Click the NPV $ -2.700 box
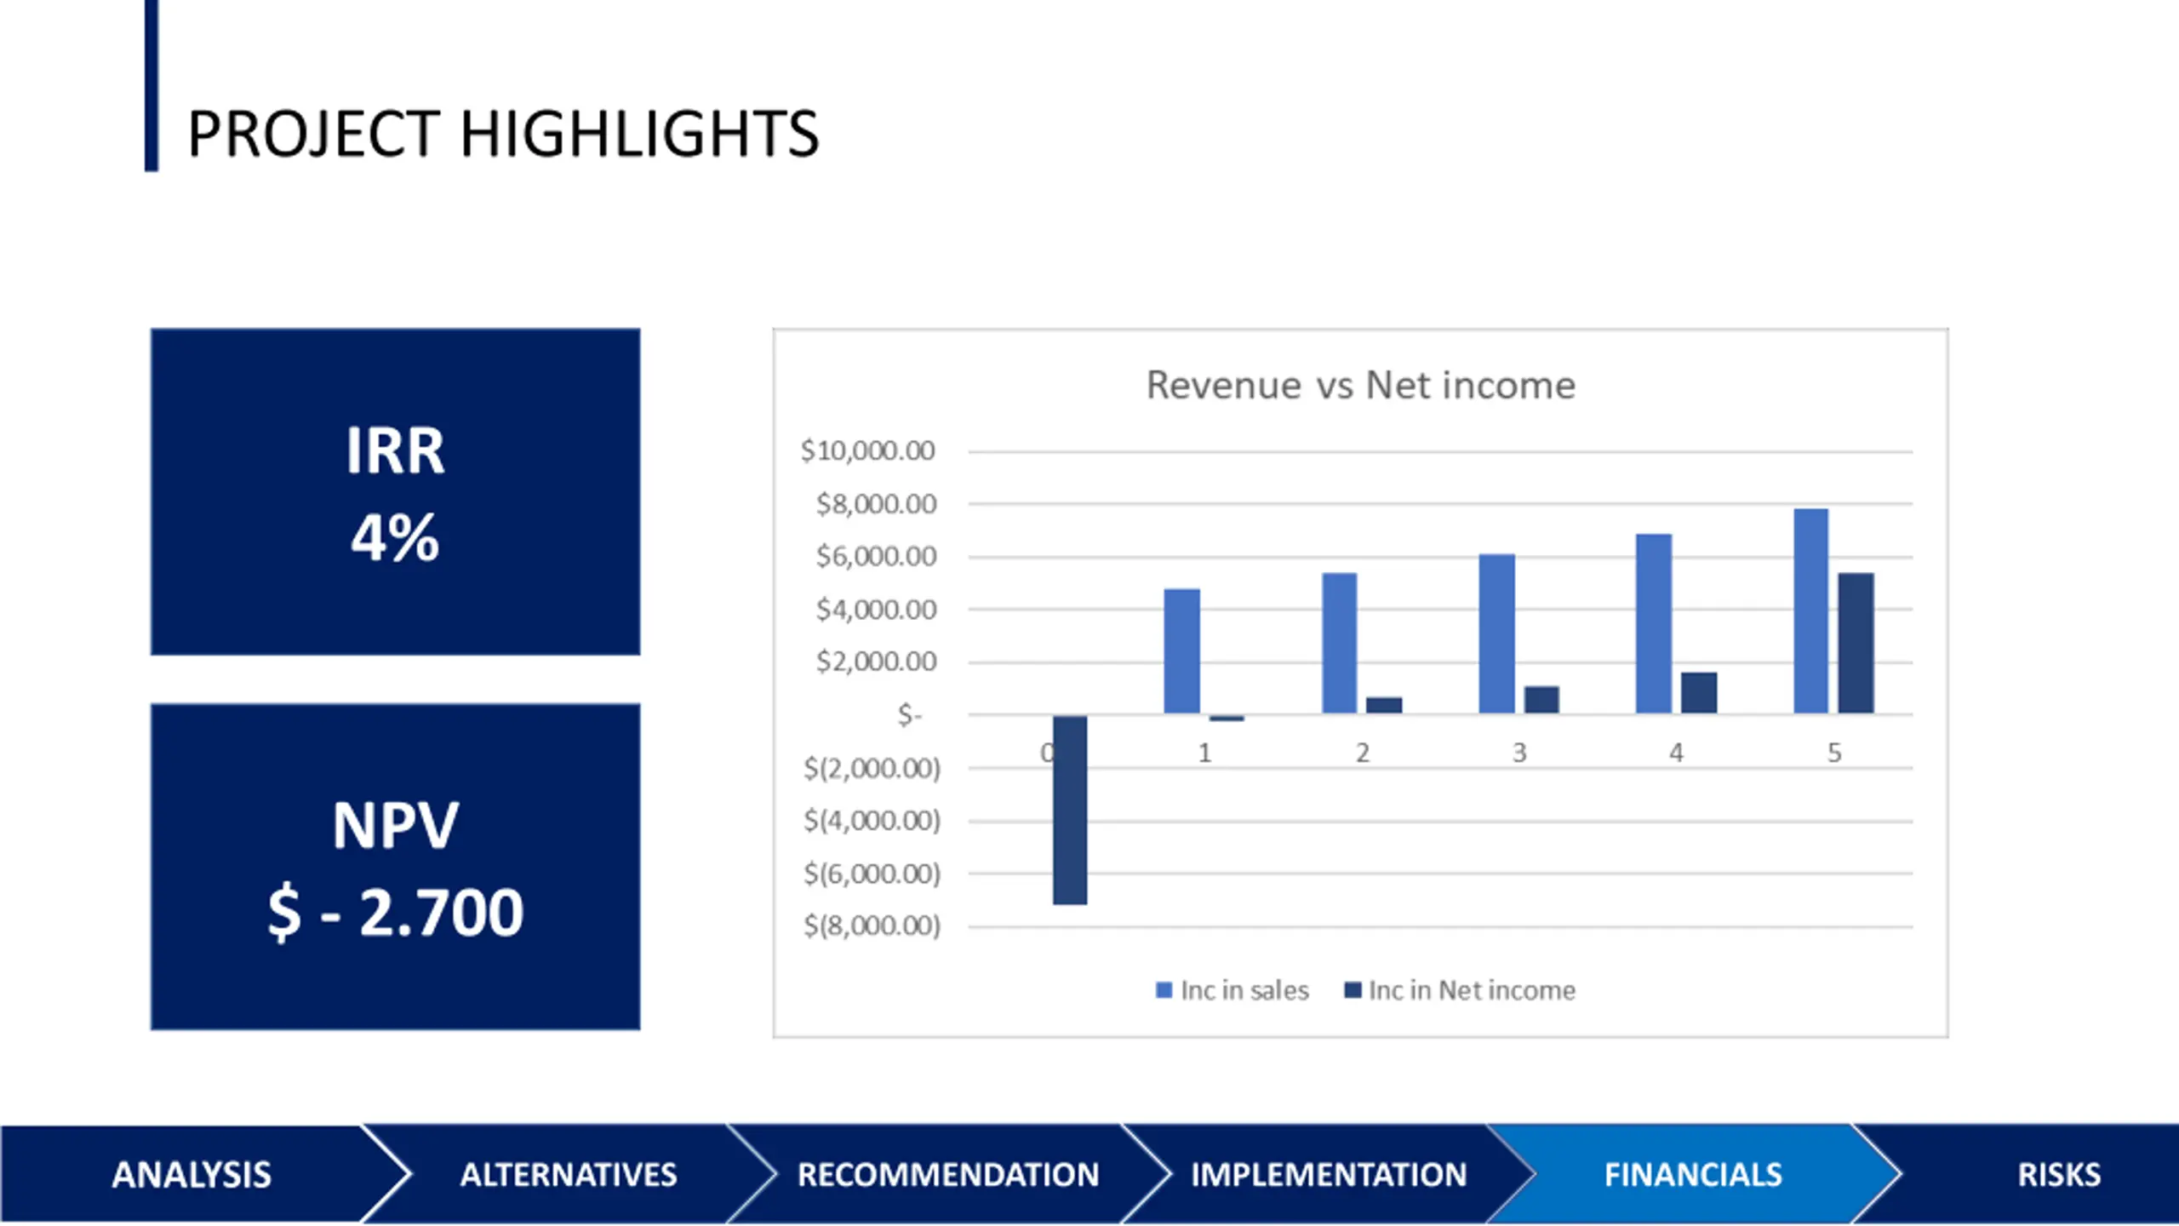2179x1226 pixels. coord(395,867)
